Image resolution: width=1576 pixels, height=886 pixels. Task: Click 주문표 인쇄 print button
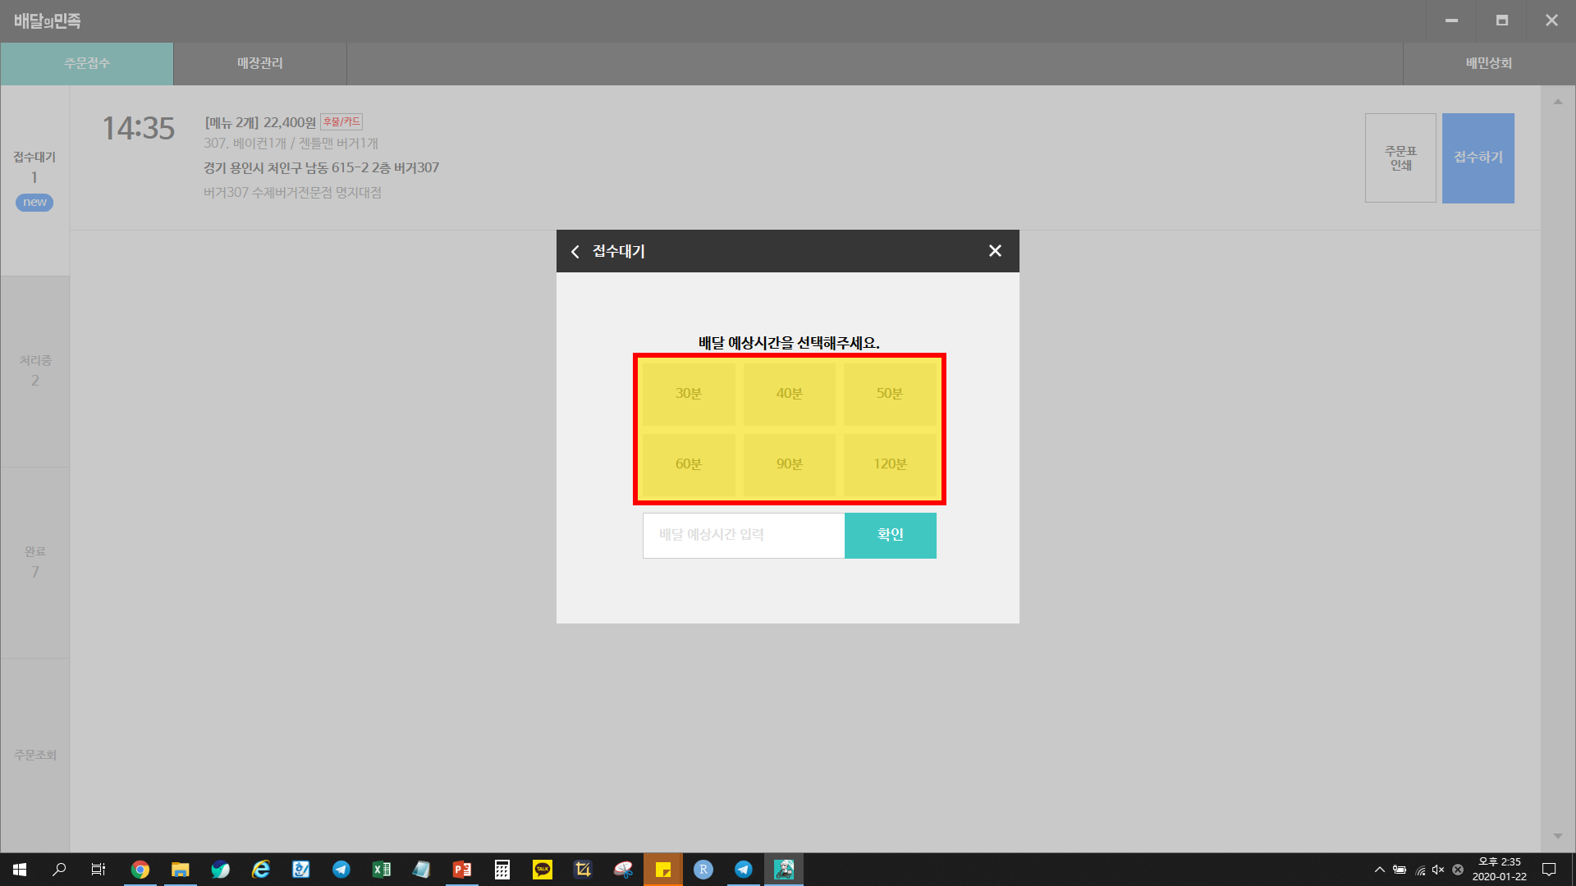tap(1400, 158)
